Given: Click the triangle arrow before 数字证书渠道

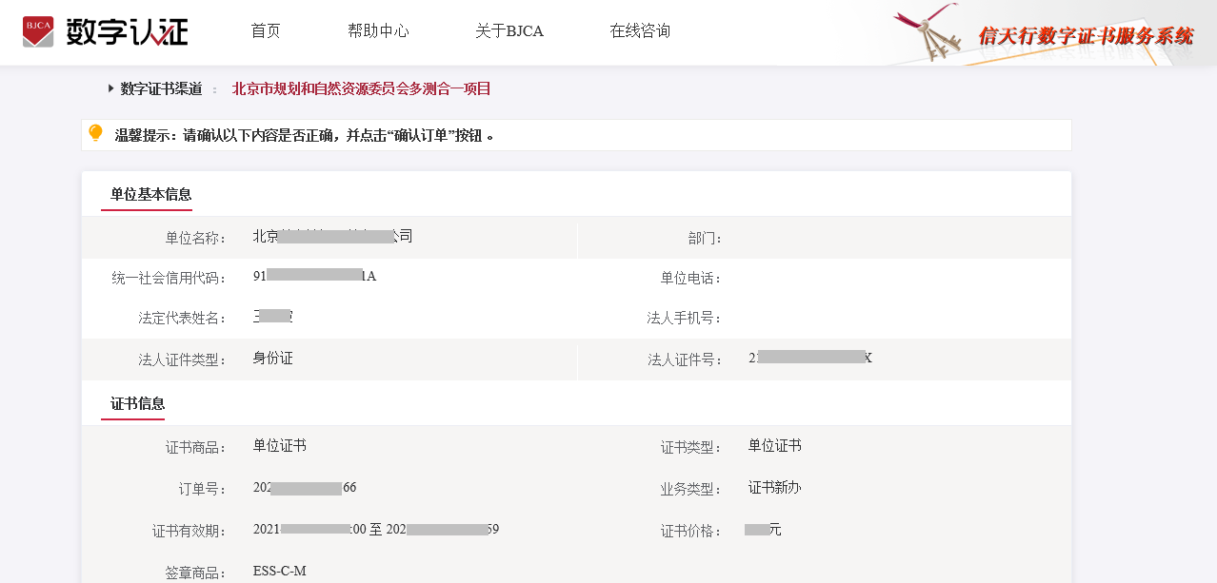Looking at the screenshot, I should (x=111, y=88).
